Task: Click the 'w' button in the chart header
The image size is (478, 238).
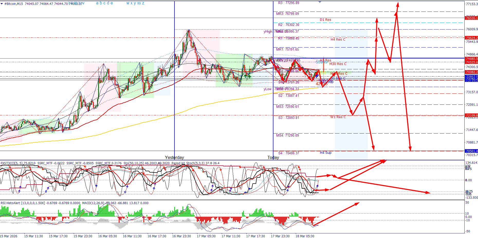Action: click(x=128, y=3)
